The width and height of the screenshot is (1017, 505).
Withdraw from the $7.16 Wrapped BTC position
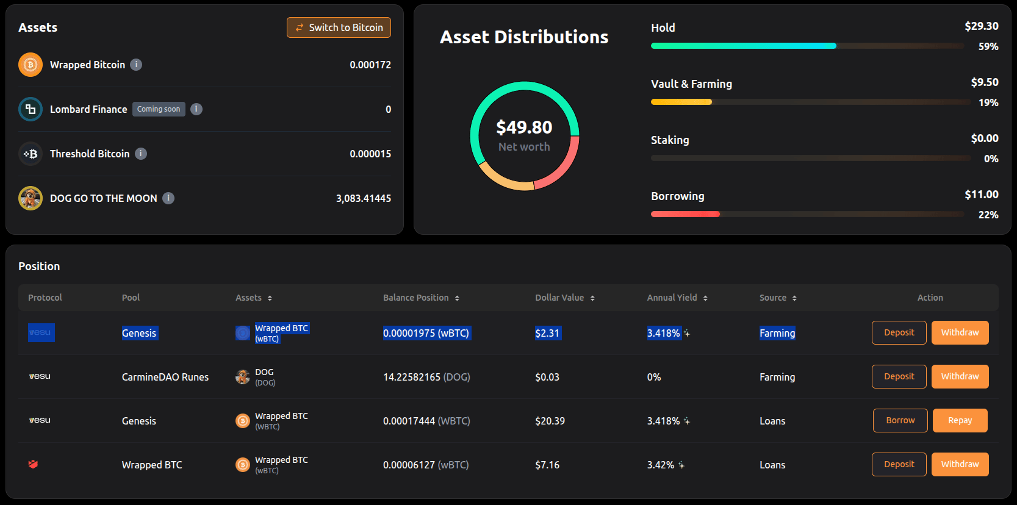point(960,464)
